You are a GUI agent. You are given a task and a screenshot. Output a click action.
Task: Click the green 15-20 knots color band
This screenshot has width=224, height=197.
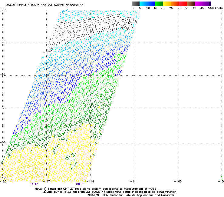tap(159, 4)
